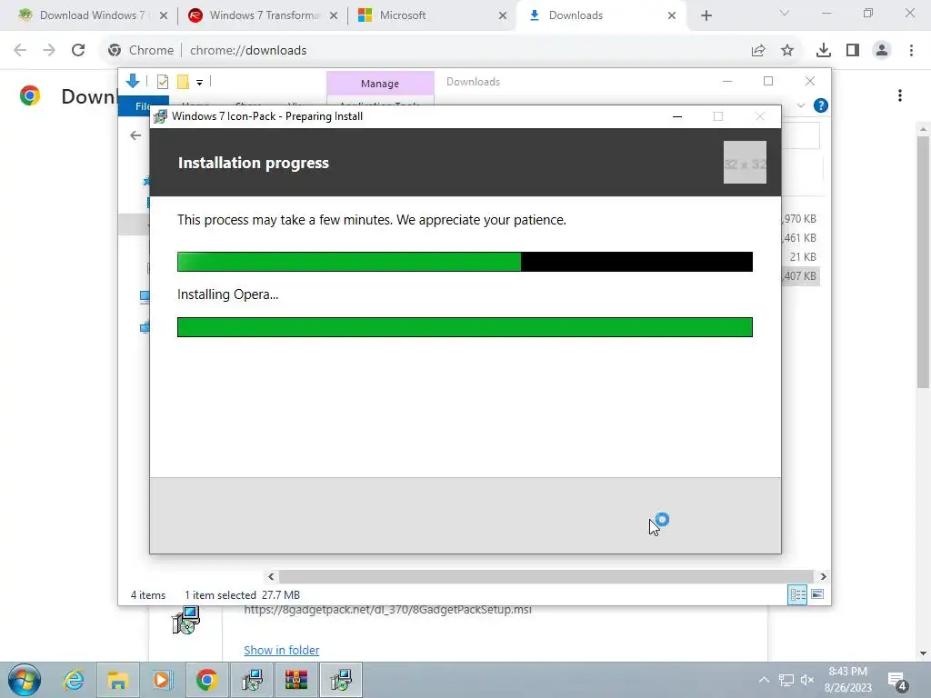Click Explorer new folder quick icon
Image resolution: width=931 pixels, height=698 pixels.
click(x=183, y=82)
